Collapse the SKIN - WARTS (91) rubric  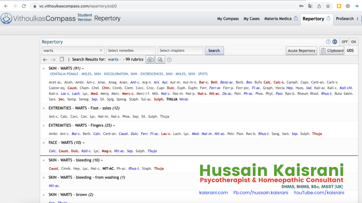43,68
